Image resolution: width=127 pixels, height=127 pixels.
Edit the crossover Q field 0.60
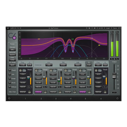89,65
